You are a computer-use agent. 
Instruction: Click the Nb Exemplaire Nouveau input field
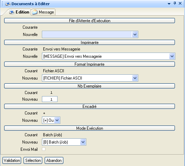point(50,99)
